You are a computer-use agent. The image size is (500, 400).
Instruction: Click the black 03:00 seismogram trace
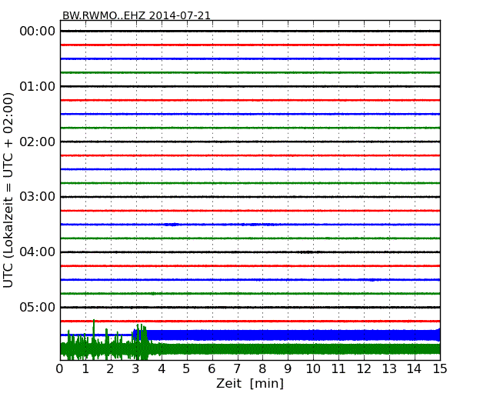[250, 197]
